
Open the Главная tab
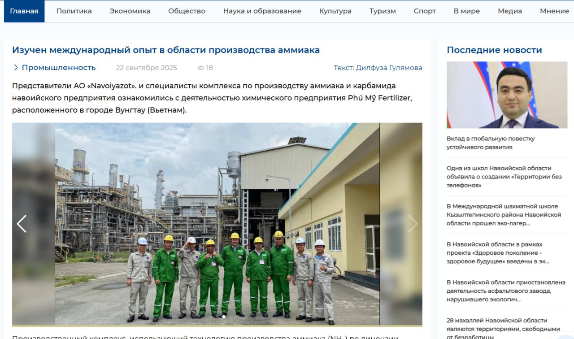[24, 11]
